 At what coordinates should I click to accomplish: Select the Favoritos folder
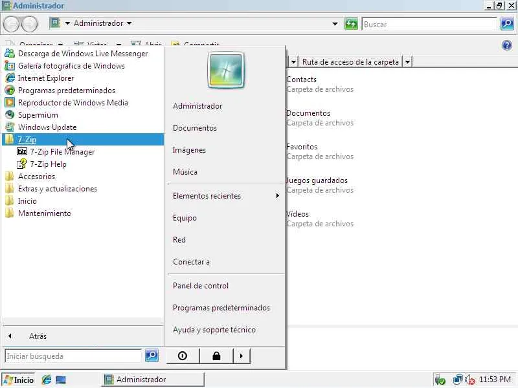point(319,151)
